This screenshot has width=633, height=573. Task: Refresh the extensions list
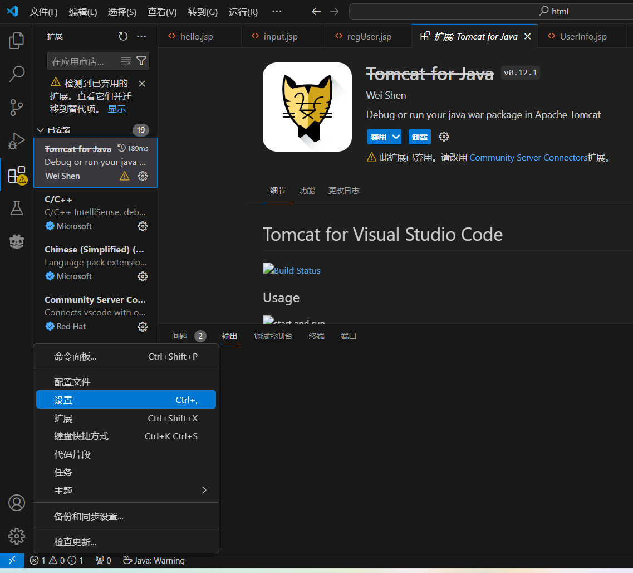[x=123, y=36]
